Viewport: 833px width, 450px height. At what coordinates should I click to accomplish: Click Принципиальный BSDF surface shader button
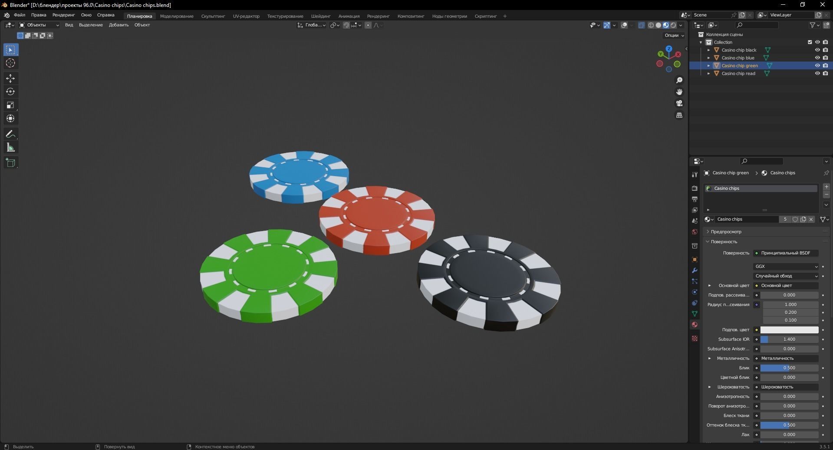(786, 253)
